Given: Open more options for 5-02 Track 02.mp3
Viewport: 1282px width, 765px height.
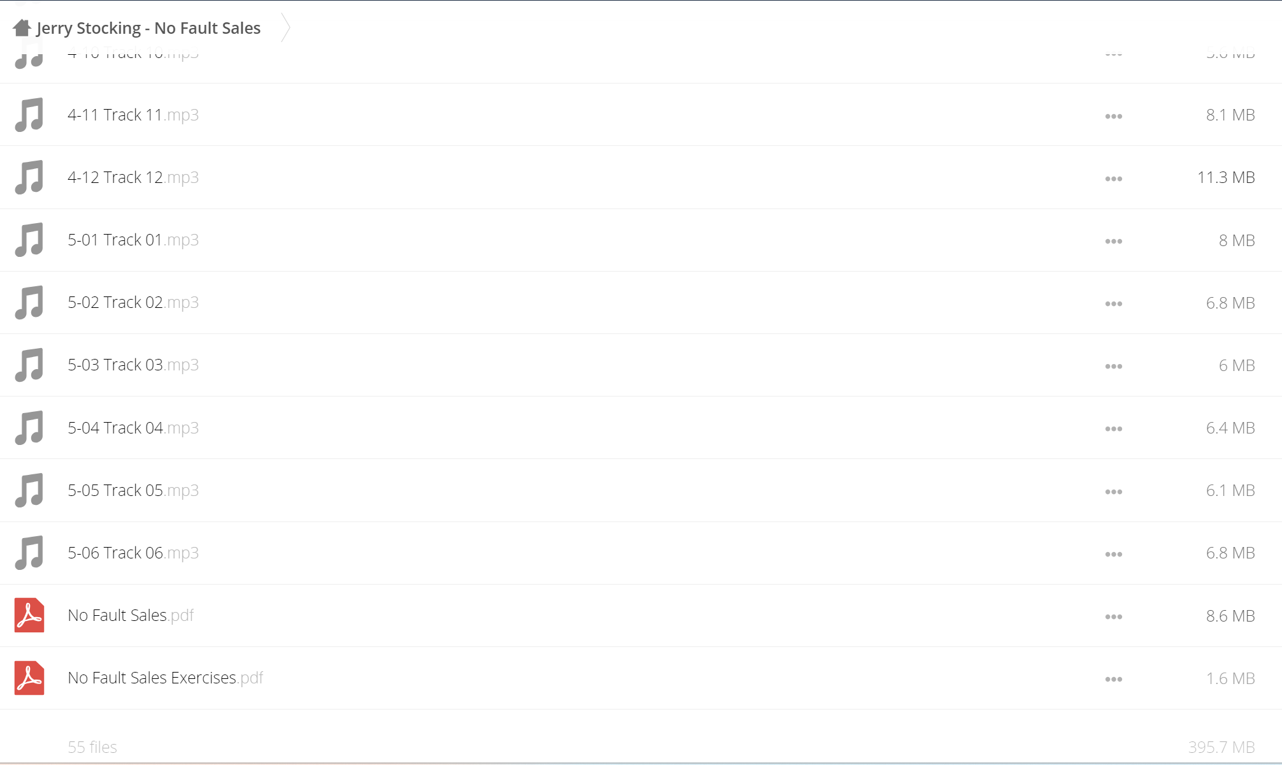Looking at the screenshot, I should (1114, 303).
